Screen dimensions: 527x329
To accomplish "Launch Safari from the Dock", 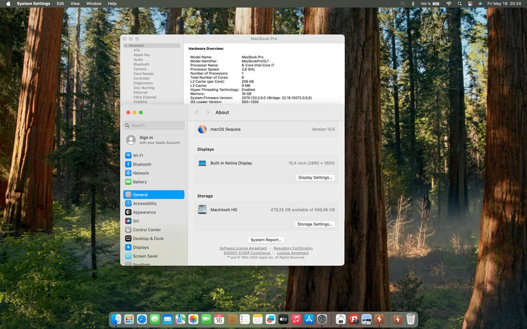I will click(142, 319).
